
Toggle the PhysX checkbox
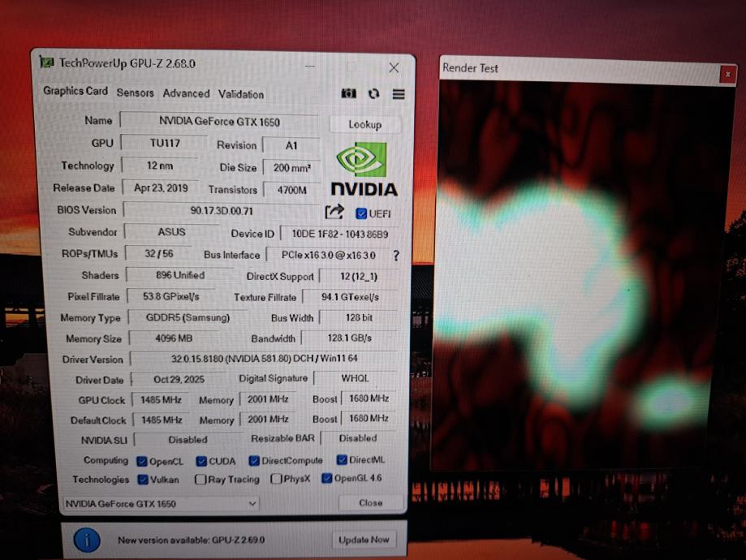tap(276, 478)
